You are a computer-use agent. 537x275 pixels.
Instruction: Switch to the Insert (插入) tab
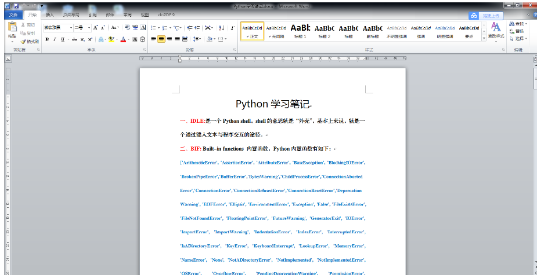click(x=50, y=15)
